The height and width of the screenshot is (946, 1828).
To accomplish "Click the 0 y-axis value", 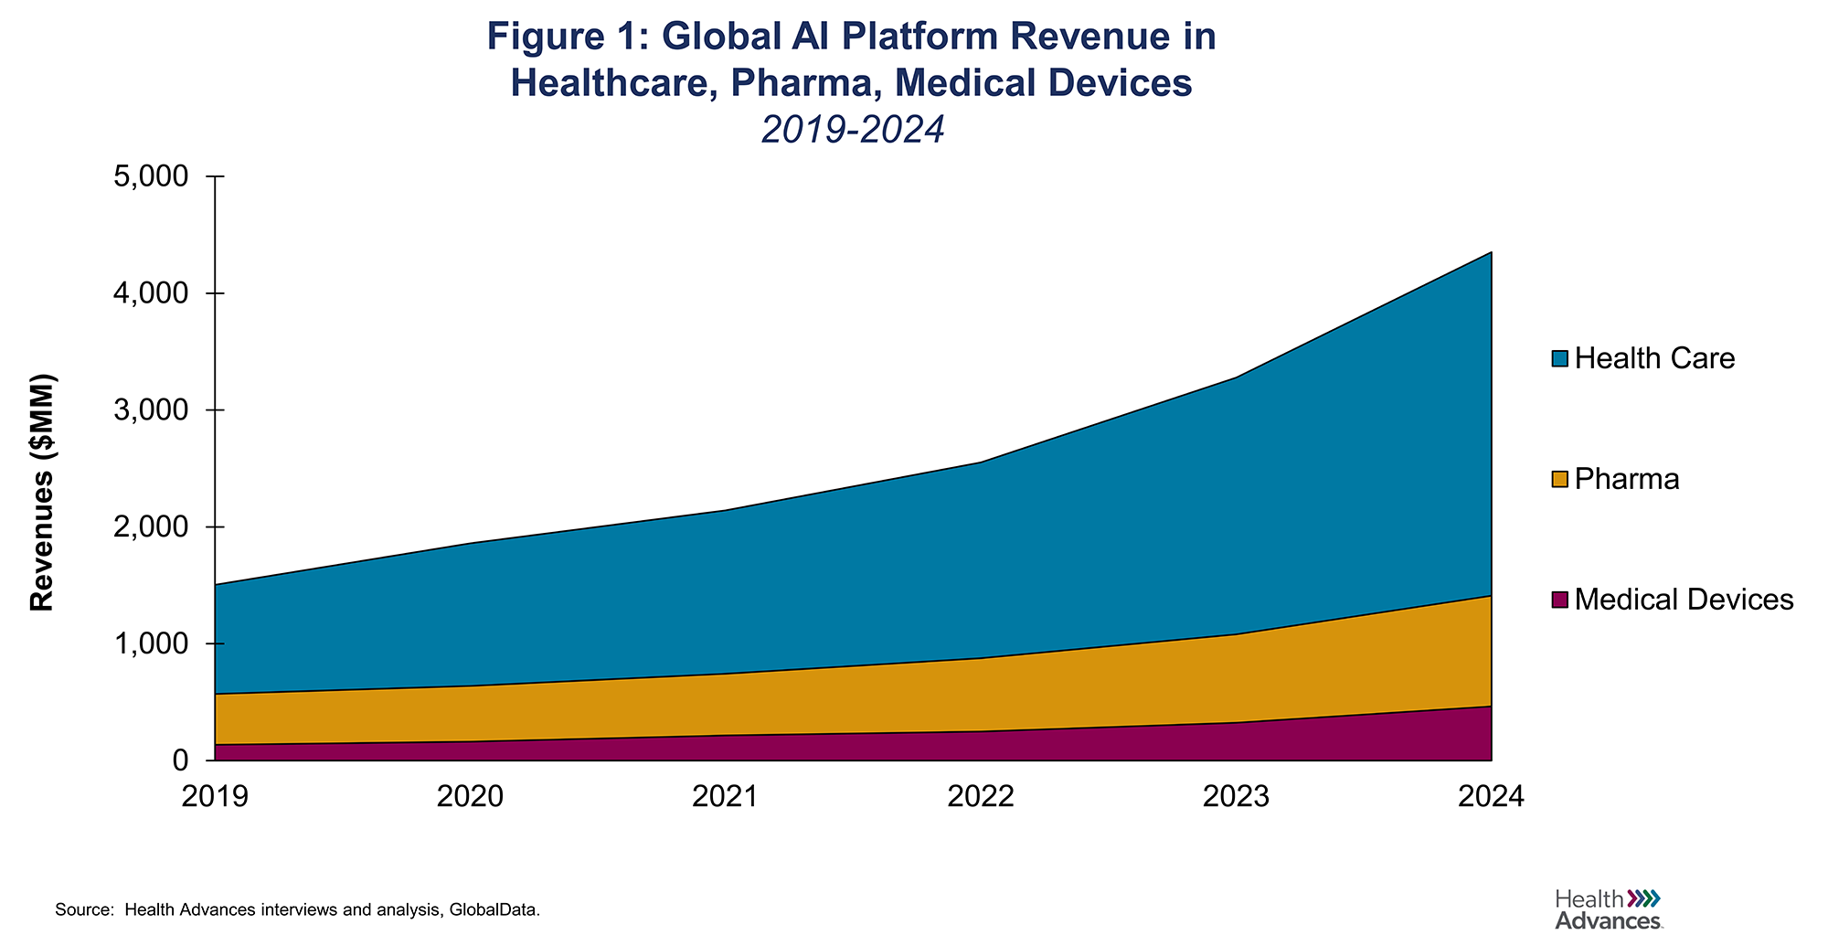I will tap(180, 760).
